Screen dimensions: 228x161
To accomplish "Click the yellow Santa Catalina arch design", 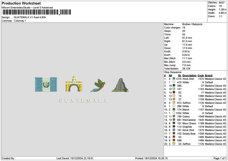I will tap(74, 84).
